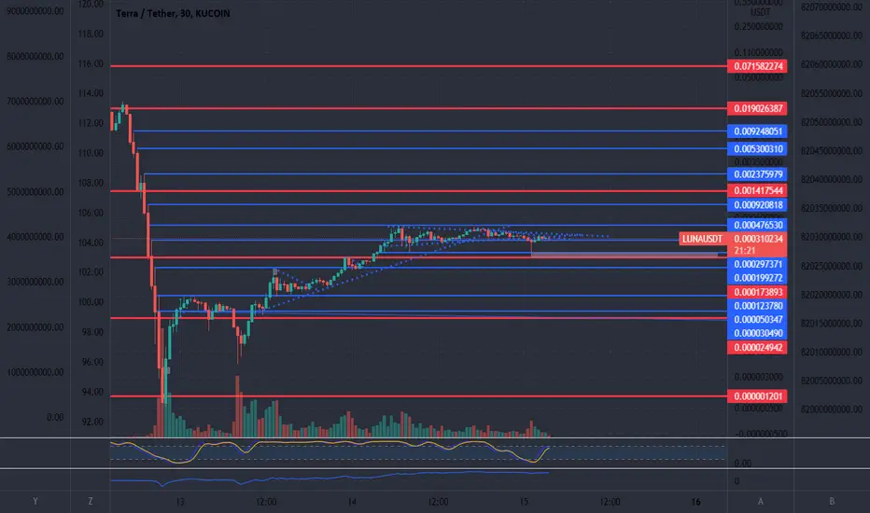Click date 14 on the time axis
Viewport: 870px width, 513px height.
[x=352, y=502]
